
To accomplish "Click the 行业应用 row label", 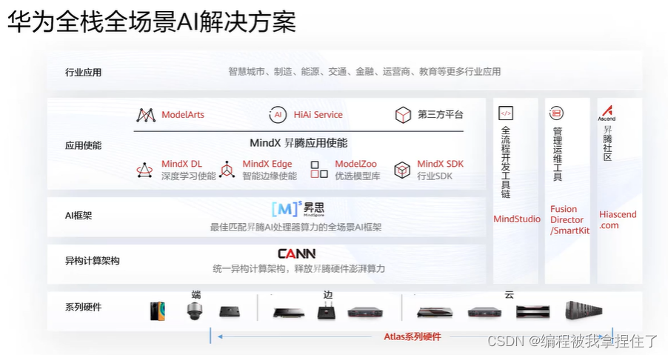I will pos(84,73).
